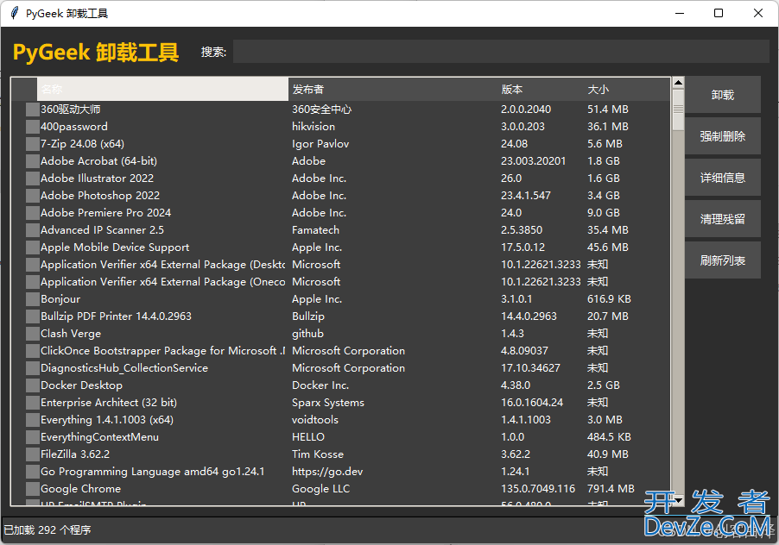779x545 pixels.
Task: Click the 刷新列表 refresh list button
Action: (722, 260)
